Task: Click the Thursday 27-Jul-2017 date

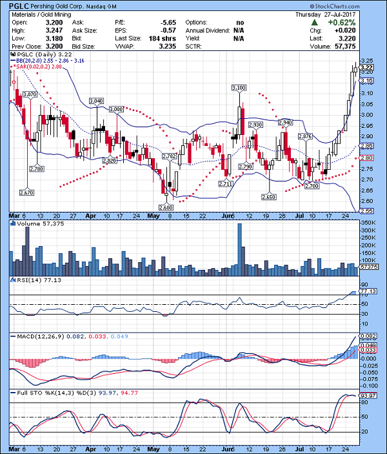Action: click(x=325, y=14)
